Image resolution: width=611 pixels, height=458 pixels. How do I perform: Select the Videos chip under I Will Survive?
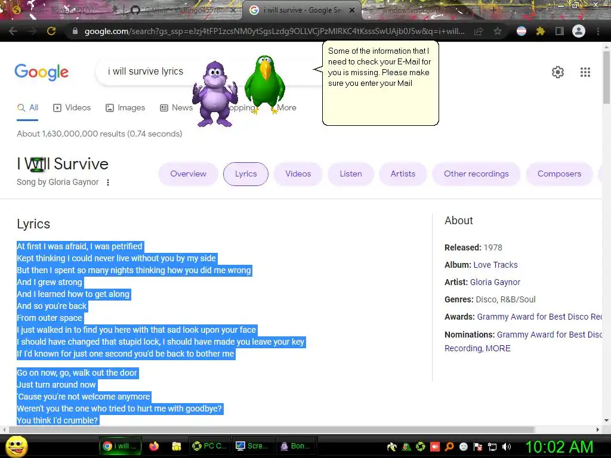tap(298, 174)
